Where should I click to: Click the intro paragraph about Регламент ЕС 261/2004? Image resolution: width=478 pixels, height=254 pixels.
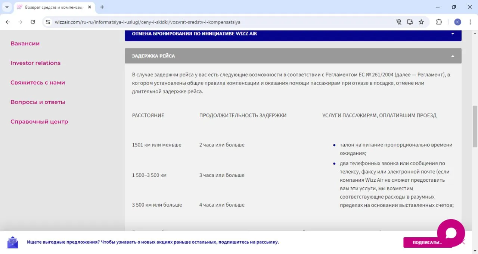click(291, 83)
